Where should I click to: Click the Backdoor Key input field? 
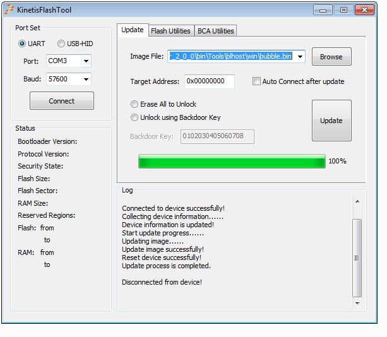click(x=217, y=136)
